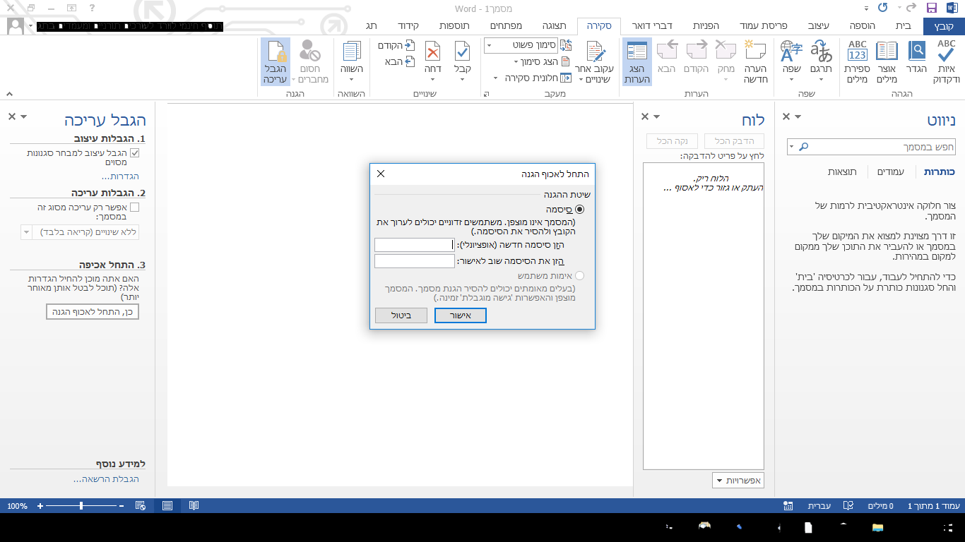Click the כן, התחל לאכוף הגנה button
This screenshot has width=965, height=542.
click(93, 312)
